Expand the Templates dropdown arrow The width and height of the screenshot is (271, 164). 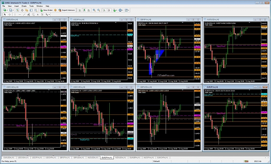[129, 10]
